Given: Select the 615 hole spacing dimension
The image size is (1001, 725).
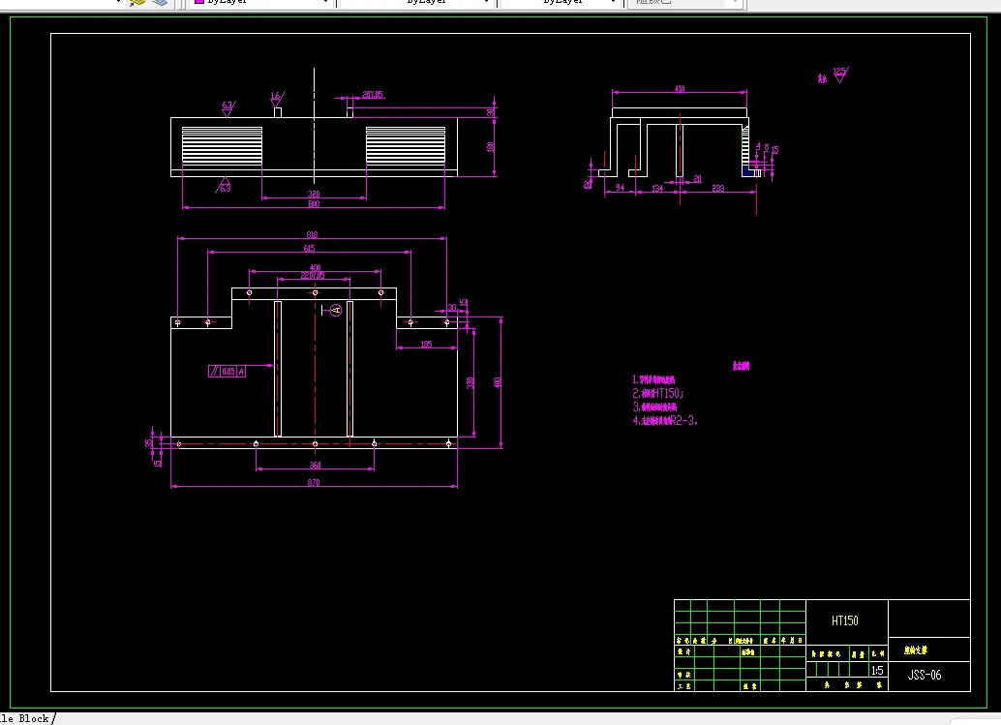Looking at the screenshot, I should (x=309, y=248).
